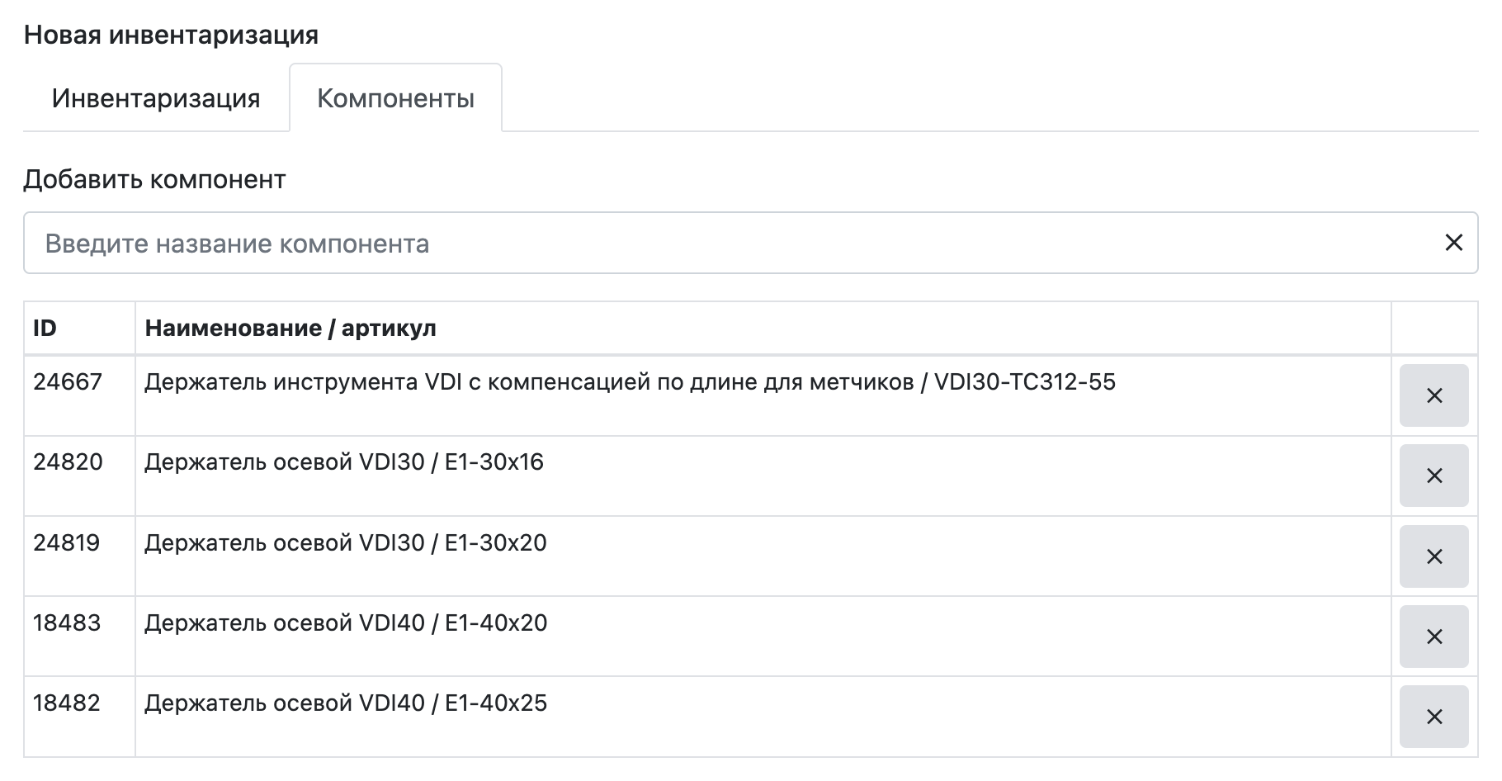Click the ID cell 18483
Image resolution: width=1502 pixels, height=781 pixels.
(67, 623)
